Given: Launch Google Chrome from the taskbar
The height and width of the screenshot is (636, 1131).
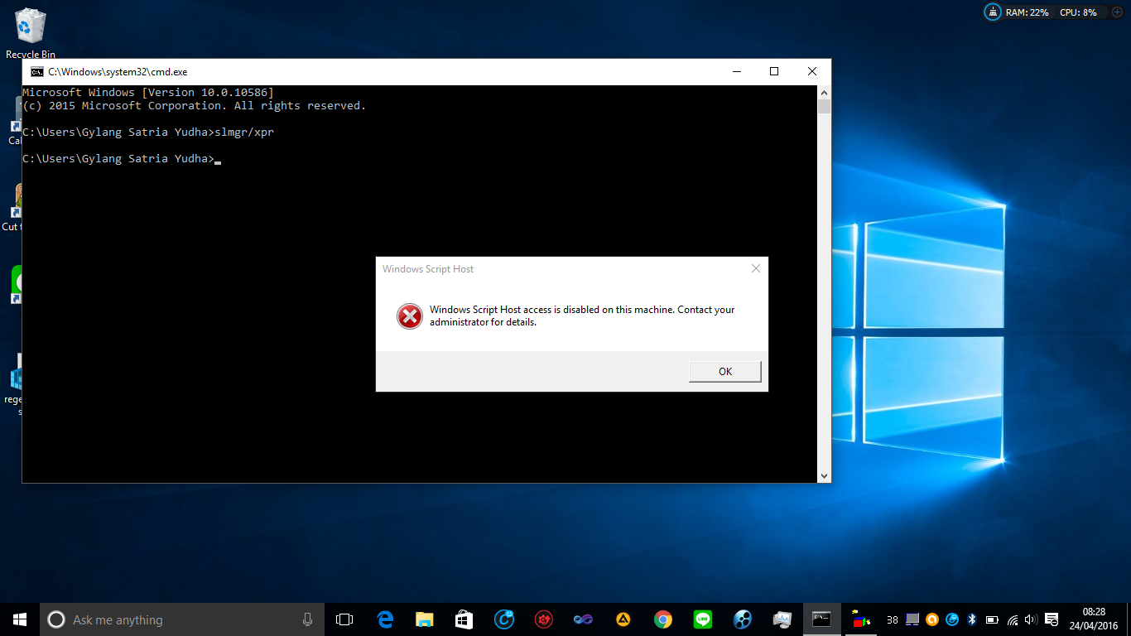Looking at the screenshot, I should (664, 619).
